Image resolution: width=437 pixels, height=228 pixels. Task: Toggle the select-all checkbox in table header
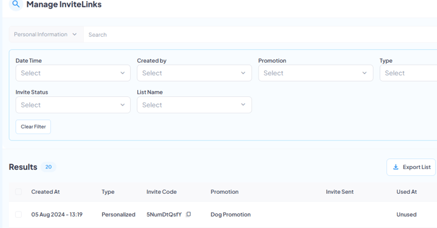[x=18, y=192]
